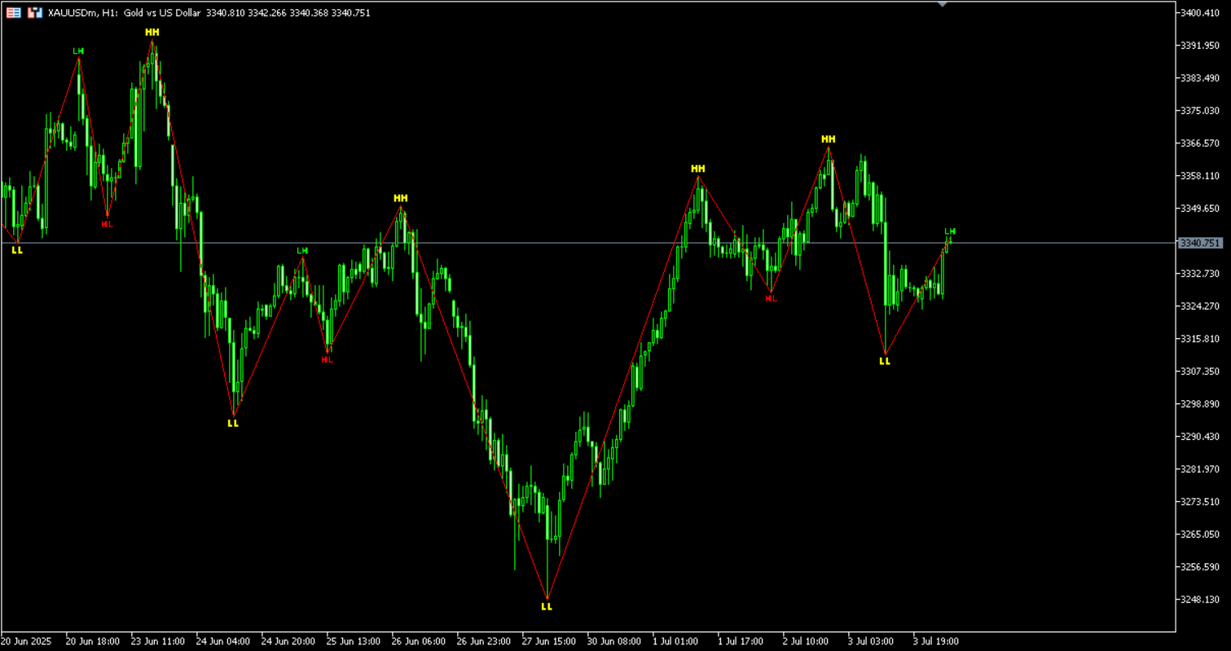Click the '1 Jul 01:00' time axis label

tap(675, 641)
